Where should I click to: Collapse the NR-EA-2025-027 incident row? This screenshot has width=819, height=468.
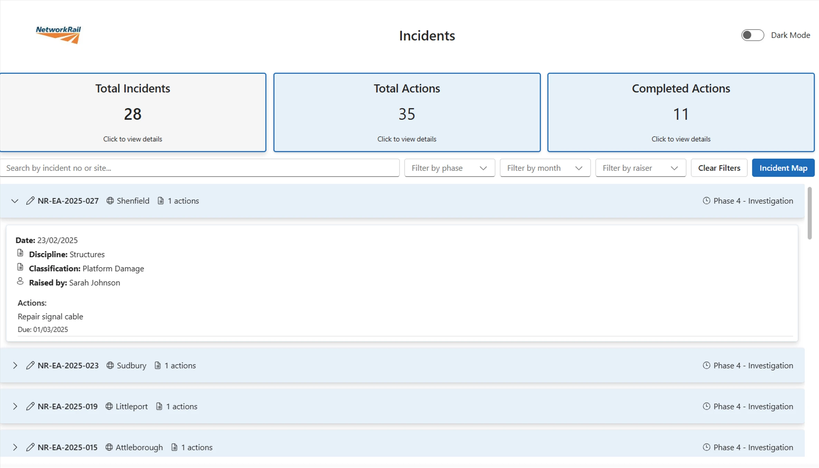(15, 201)
